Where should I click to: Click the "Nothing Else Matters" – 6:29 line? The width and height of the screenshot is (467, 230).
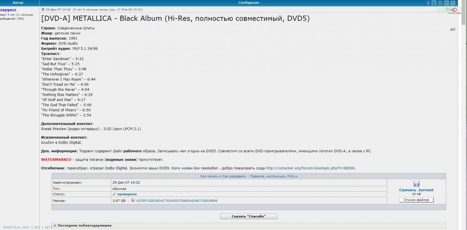coord(67,95)
